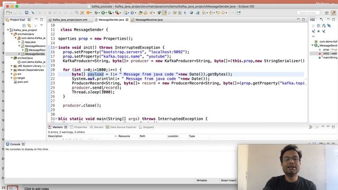Toggle Link with Editor in Project Explorer
Viewport: 338px width, 190px height.
pyautogui.click(x=29, y=25)
